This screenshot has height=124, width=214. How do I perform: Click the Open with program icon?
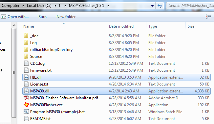pyautogui.click(x=4, y=17)
